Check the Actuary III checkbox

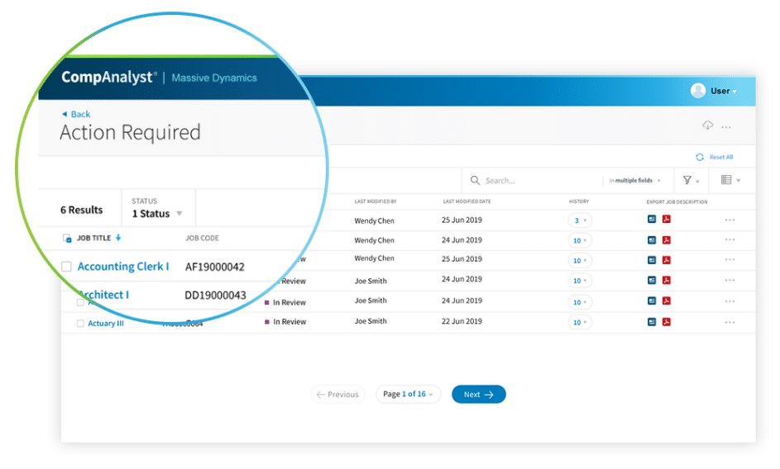coord(80,324)
